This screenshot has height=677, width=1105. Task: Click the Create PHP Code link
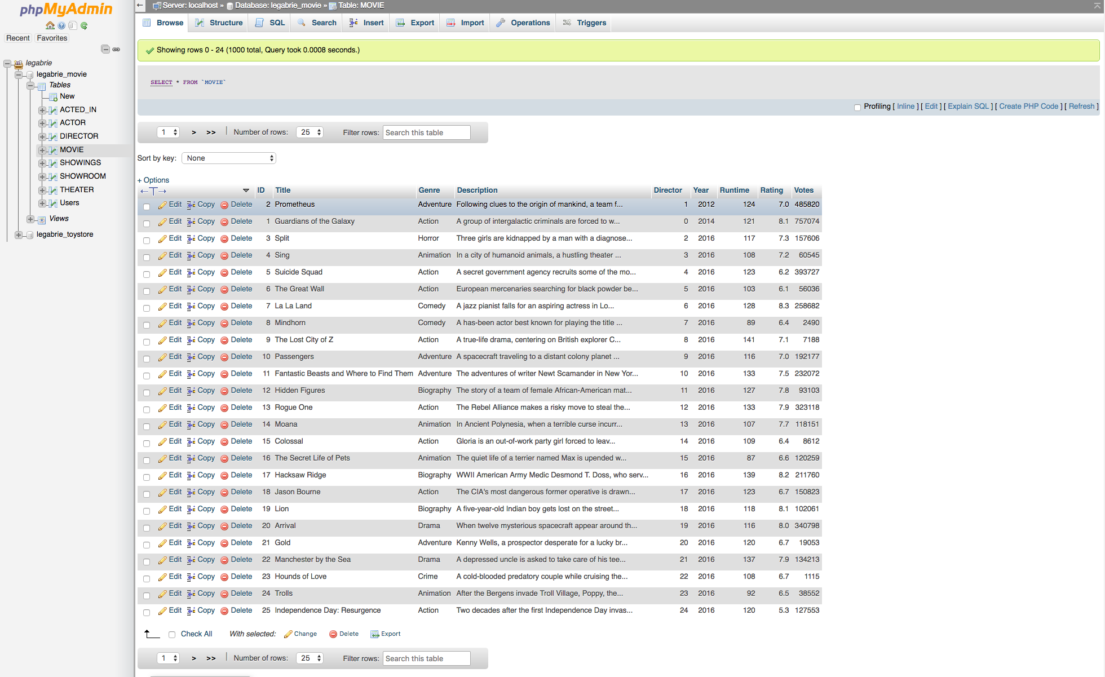point(1028,107)
